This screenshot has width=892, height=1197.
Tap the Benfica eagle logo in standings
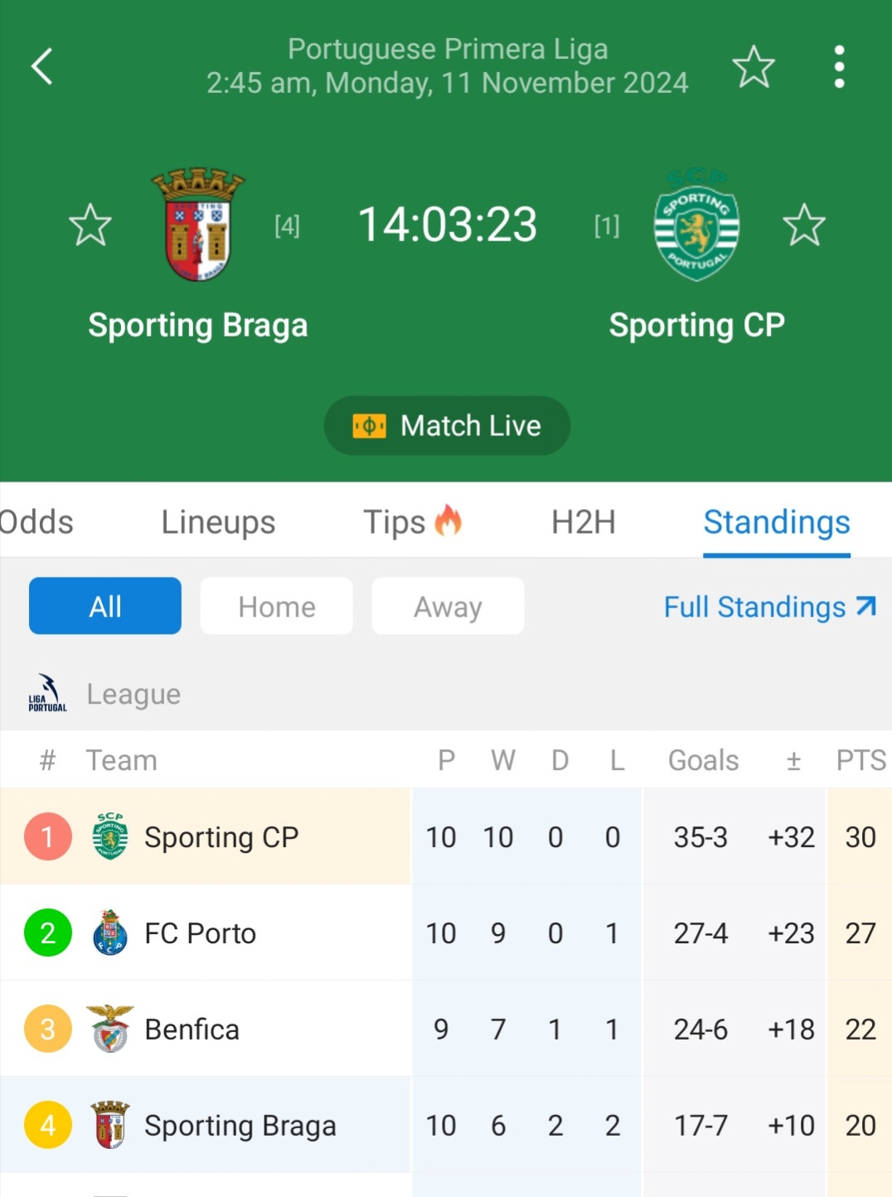click(110, 1029)
